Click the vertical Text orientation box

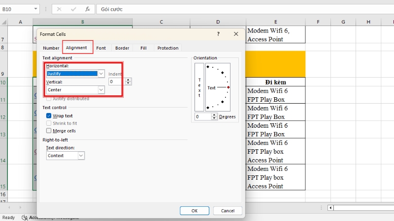[x=199, y=87]
